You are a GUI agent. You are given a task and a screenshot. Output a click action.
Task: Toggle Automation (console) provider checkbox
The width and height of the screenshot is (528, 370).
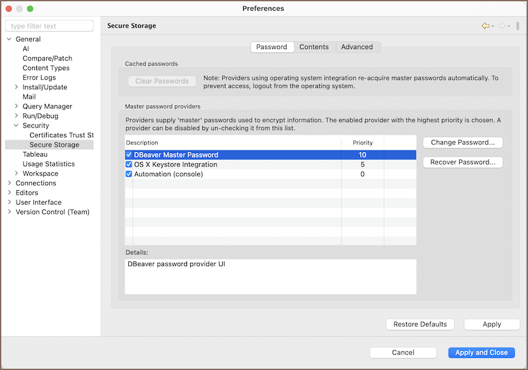click(x=129, y=174)
